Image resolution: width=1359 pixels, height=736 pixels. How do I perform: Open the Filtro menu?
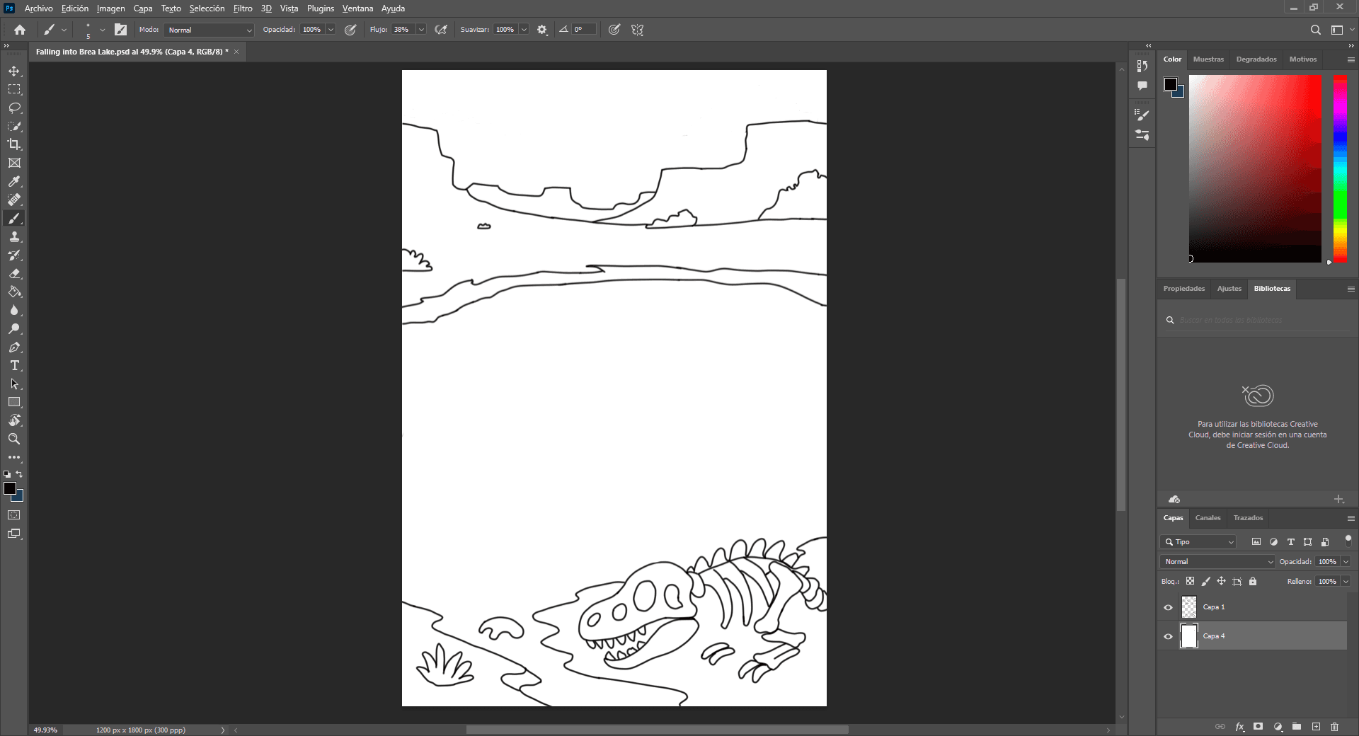click(x=243, y=8)
